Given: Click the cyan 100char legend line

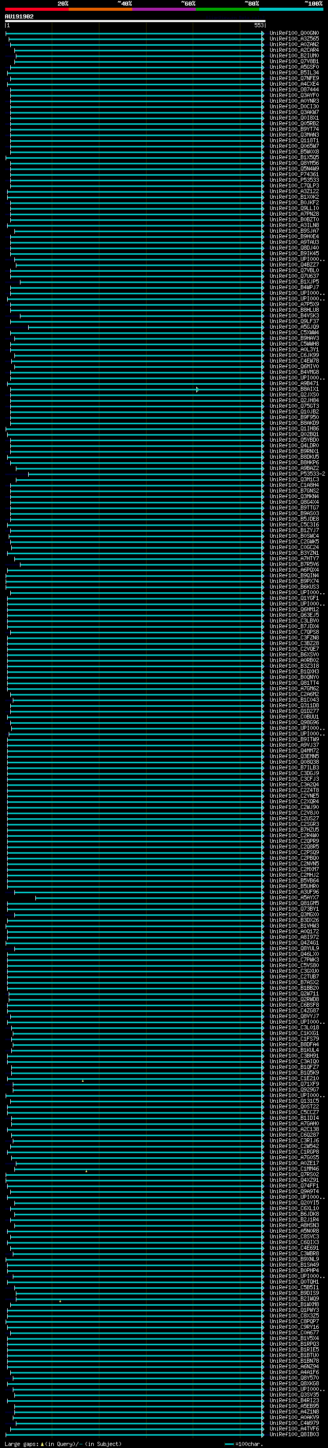Looking at the screenshot, I should coord(229,1443).
